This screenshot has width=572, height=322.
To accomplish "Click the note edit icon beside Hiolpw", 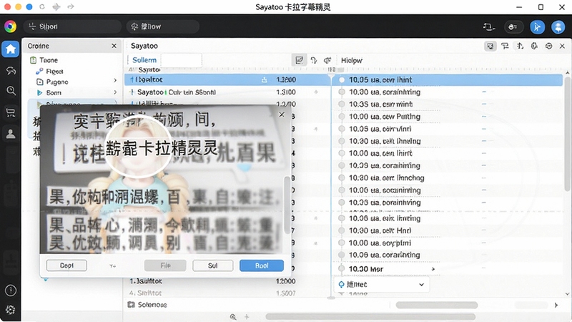I will point(299,60).
